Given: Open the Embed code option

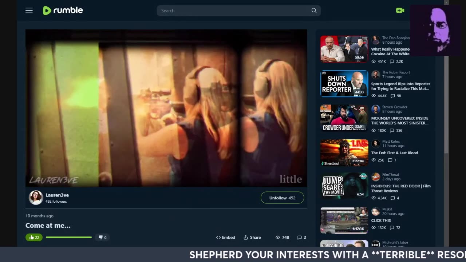Looking at the screenshot, I should [225, 237].
